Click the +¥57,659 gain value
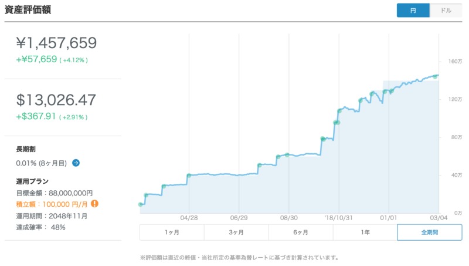 (36, 59)
